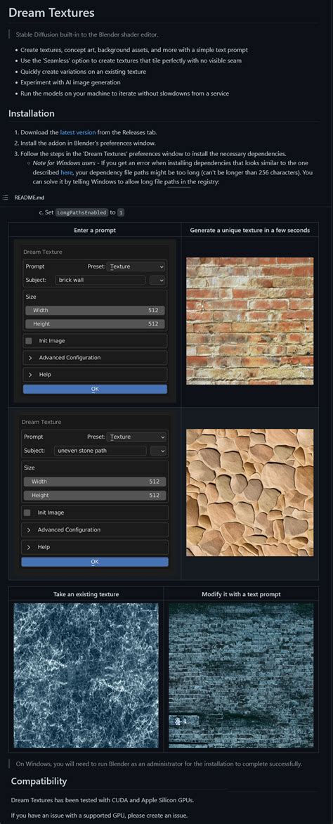Open Preset dropdown in stone path panel

[x=136, y=437]
